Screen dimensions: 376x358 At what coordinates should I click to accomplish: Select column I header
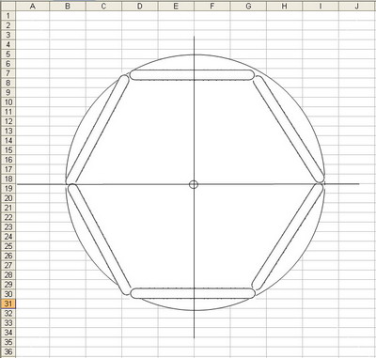tap(321, 6)
